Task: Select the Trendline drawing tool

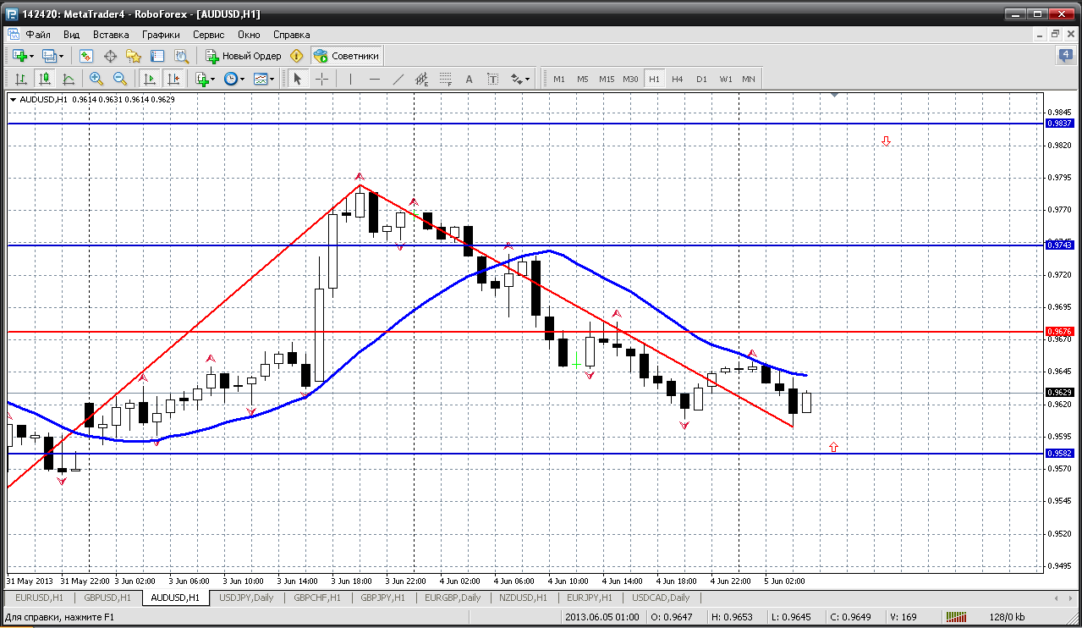Action: point(398,79)
